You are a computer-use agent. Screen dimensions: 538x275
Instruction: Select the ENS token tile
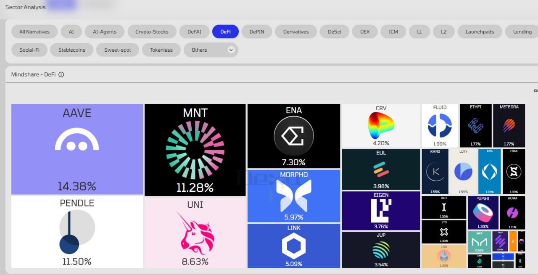[490, 172]
